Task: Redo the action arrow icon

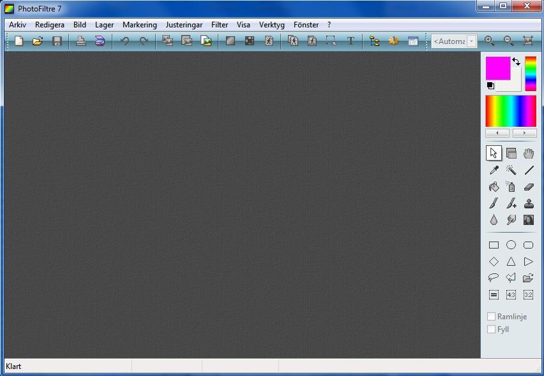Action: pyautogui.click(x=144, y=41)
